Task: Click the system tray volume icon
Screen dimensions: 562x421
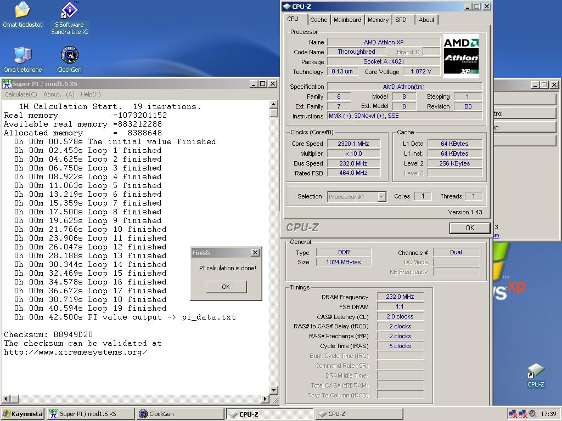Action: pyautogui.click(x=532, y=414)
